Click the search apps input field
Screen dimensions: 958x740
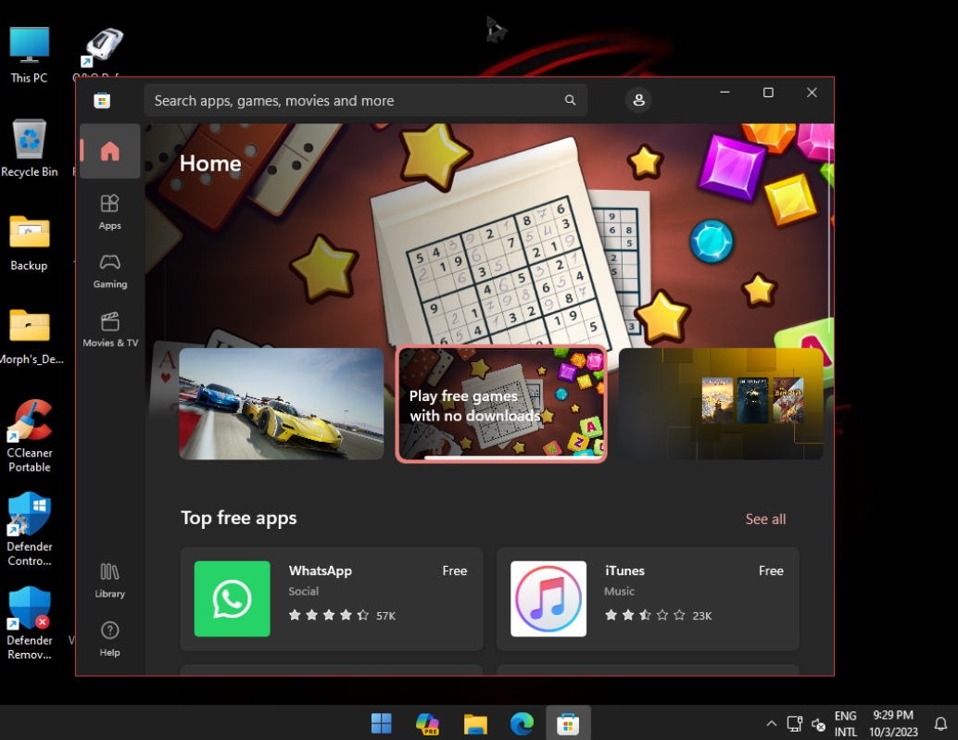coord(365,100)
